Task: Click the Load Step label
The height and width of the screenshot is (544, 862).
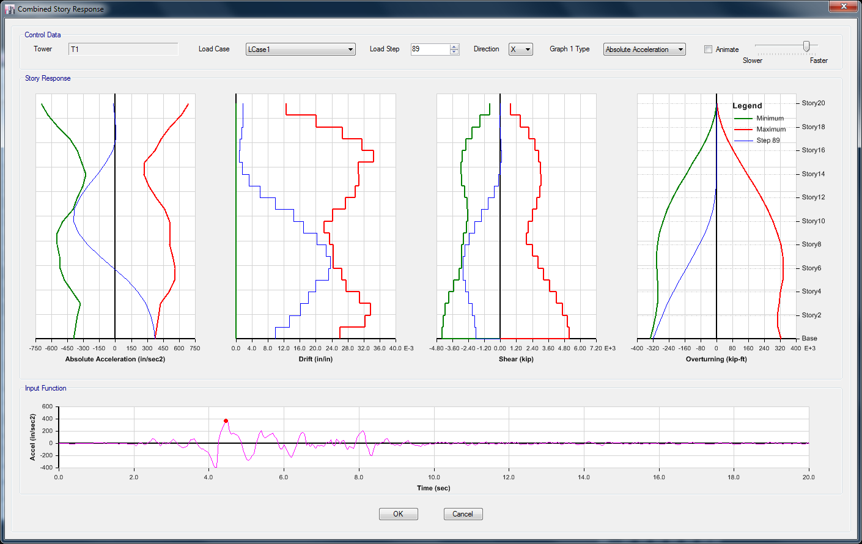Action: 385,49
